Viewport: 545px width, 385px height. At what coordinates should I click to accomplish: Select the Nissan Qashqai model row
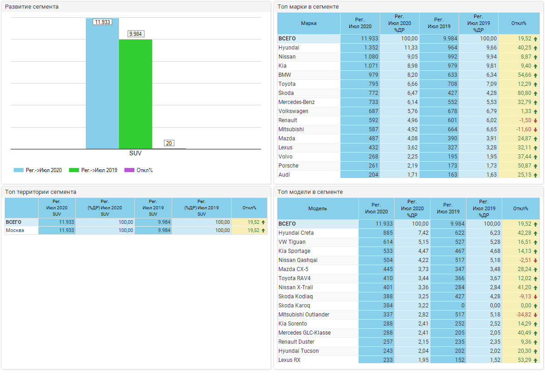[408, 260]
